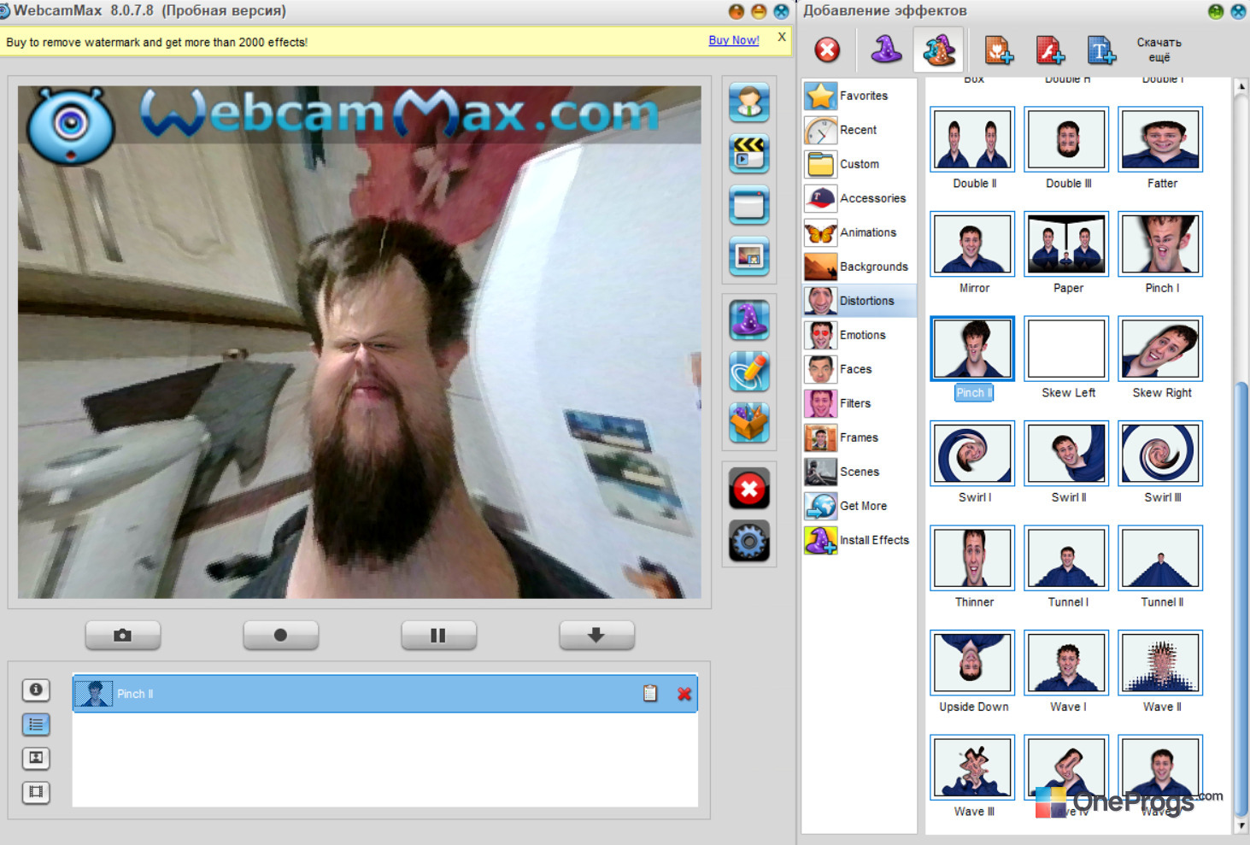Click the Get More entry
This screenshot has height=845, width=1250.
pos(859,506)
